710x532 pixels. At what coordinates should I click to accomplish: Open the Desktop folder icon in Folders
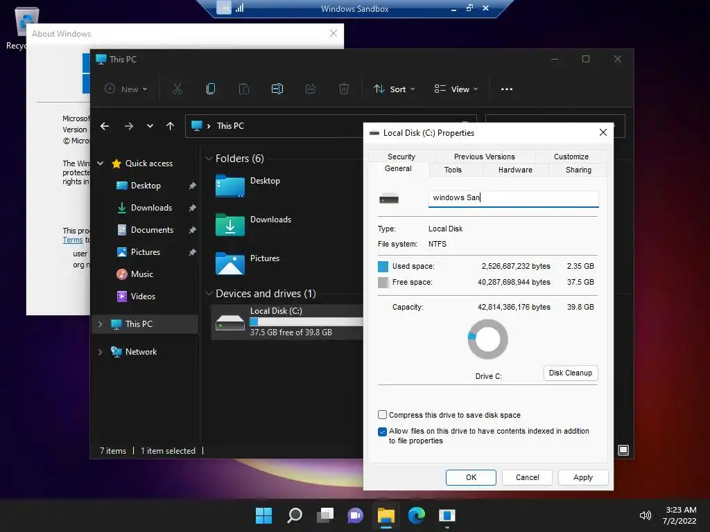pos(230,186)
